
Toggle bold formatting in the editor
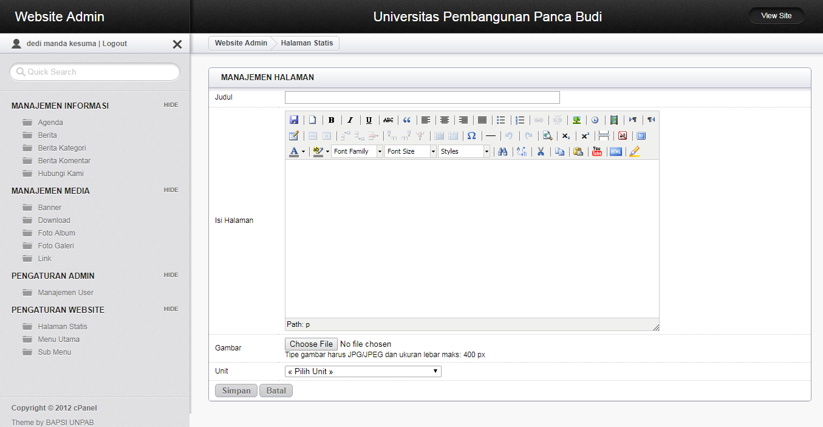pyautogui.click(x=331, y=120)
